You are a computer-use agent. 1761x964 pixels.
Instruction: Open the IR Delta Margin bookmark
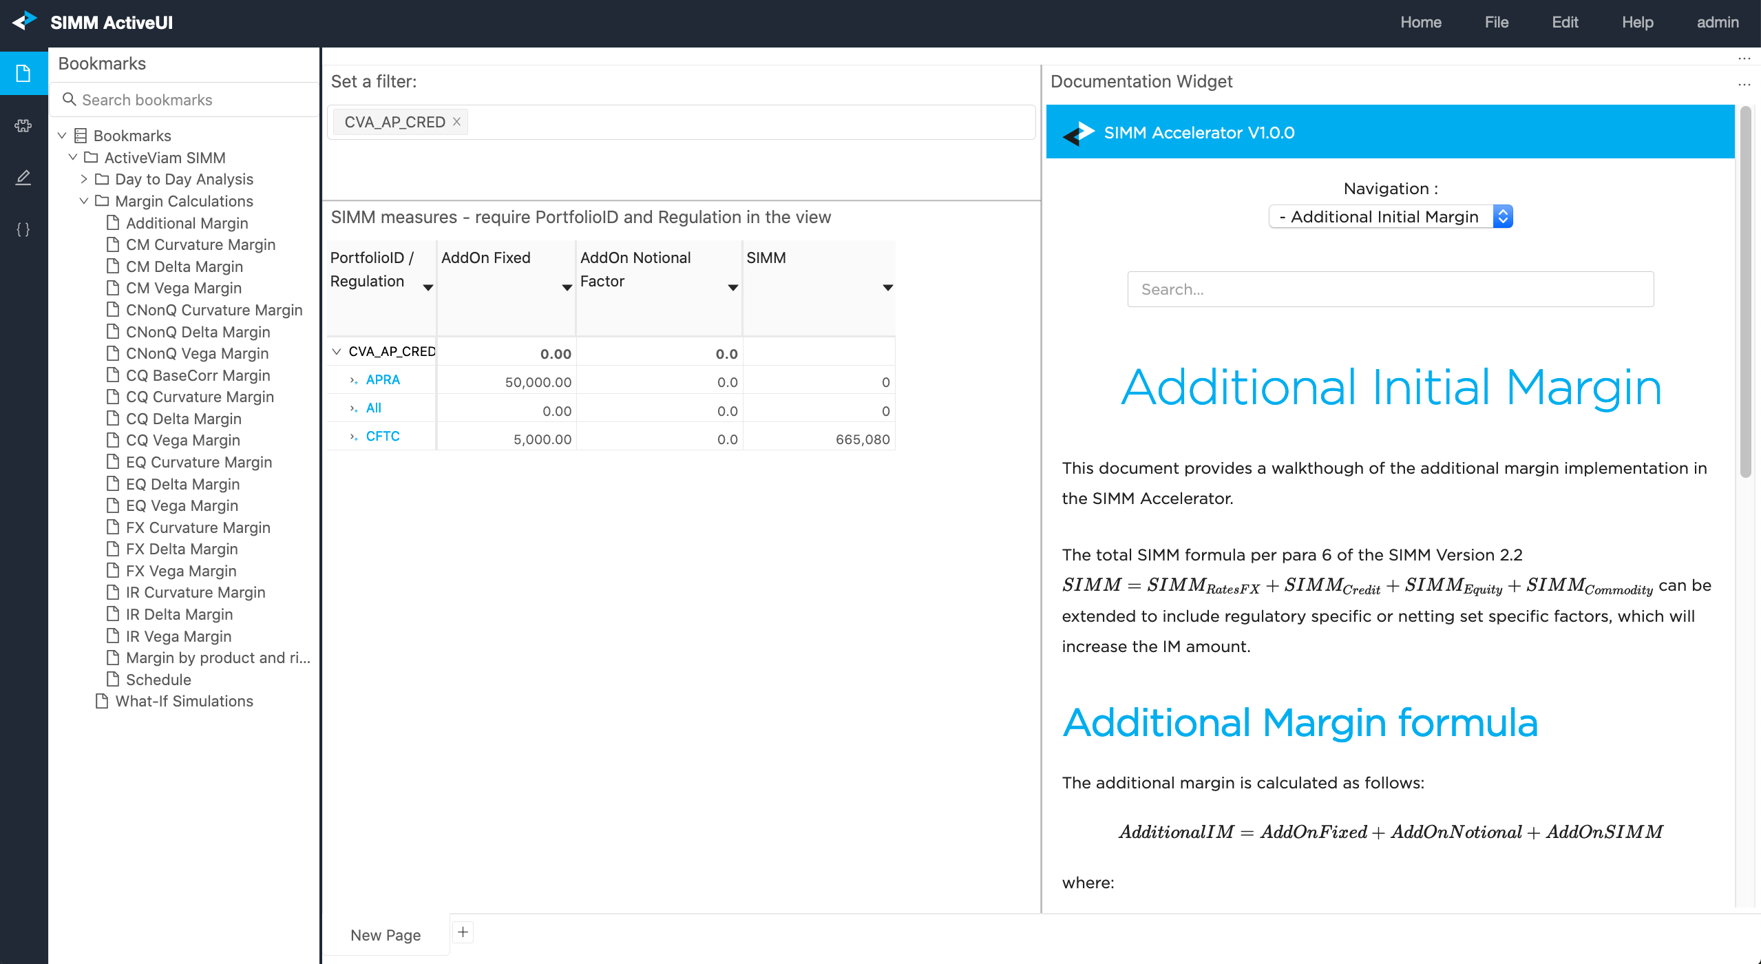click(179, 614)
